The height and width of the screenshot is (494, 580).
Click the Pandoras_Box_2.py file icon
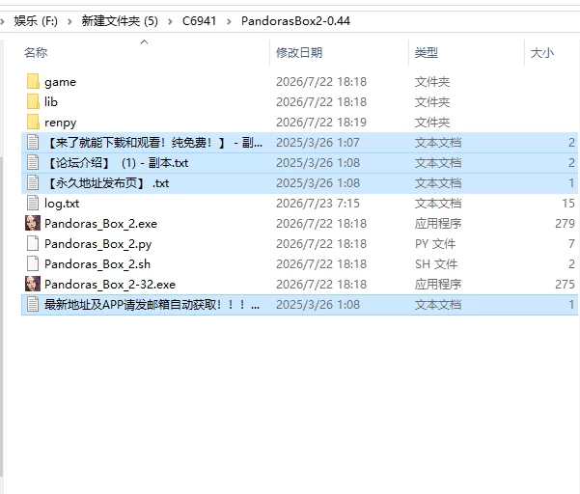(x=33, y=244)
